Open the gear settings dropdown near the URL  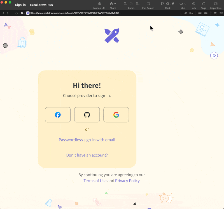[x=22, y=13]
